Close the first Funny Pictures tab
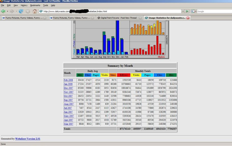Viewport: 232px width, 146px height. (45, 18)
